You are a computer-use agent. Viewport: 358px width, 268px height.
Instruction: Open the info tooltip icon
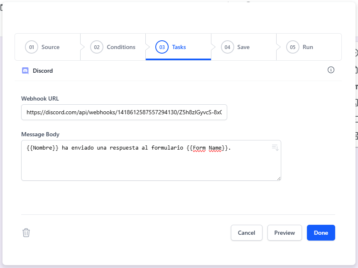(x=331, y=70)
